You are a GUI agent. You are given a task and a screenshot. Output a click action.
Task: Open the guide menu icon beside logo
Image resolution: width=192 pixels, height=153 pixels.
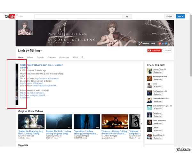[21, 16]
